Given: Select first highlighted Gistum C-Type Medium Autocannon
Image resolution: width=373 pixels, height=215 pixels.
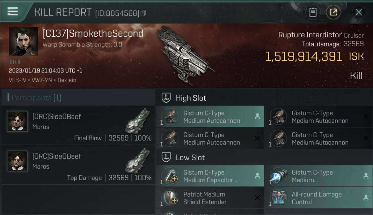Looking at the screenshot, I should [210, 117].
